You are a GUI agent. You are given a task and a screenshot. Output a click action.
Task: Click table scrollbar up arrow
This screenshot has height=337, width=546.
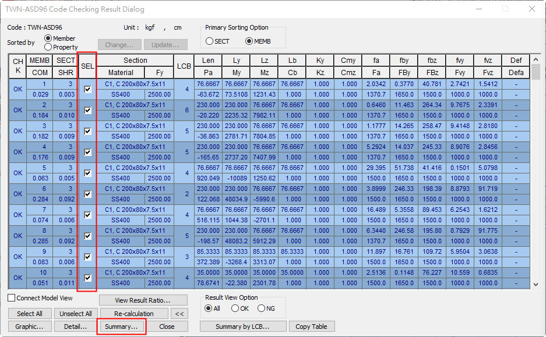[536, 59]
